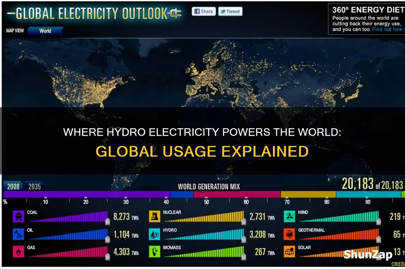405x269 pixels.
Task: Click the 3,208 TWh hydro value
Action: tap(262, 234)
